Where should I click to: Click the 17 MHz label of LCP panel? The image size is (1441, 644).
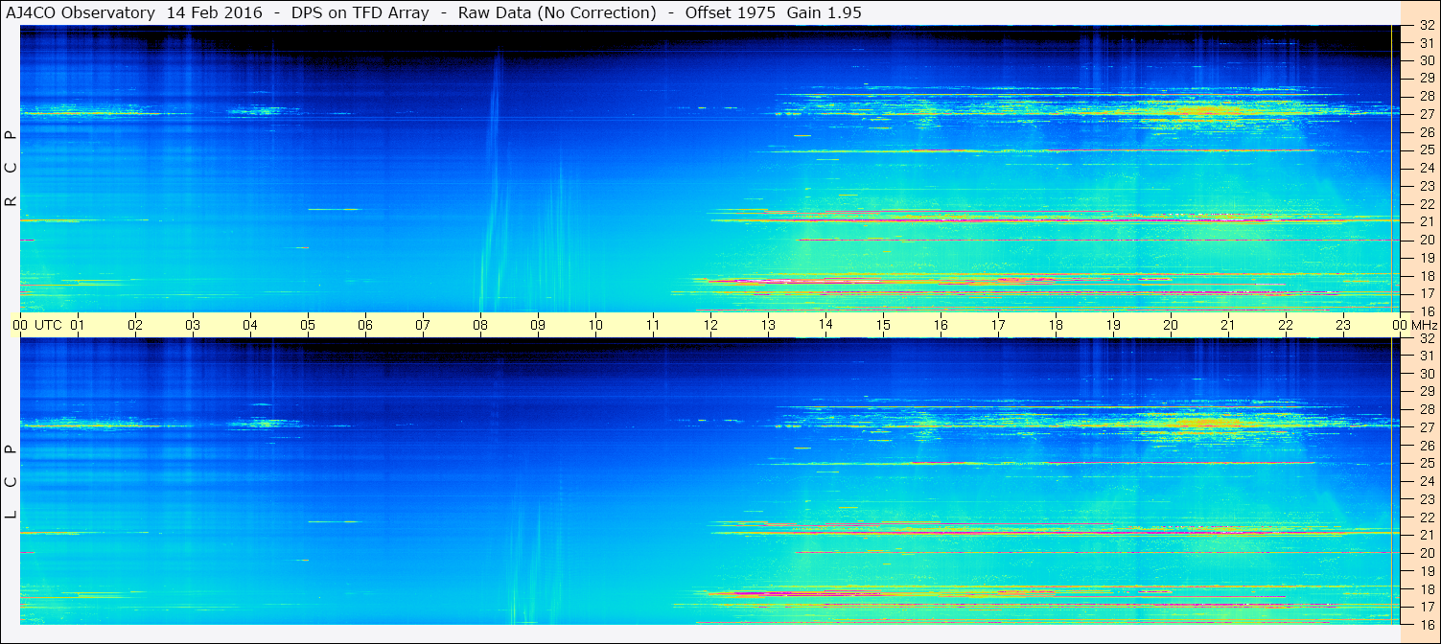(x=1426, y=607)
